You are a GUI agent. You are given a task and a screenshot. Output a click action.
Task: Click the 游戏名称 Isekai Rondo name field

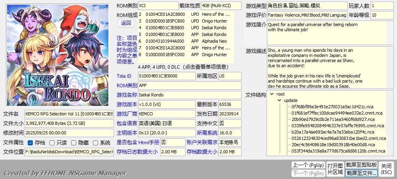(189, 95)
